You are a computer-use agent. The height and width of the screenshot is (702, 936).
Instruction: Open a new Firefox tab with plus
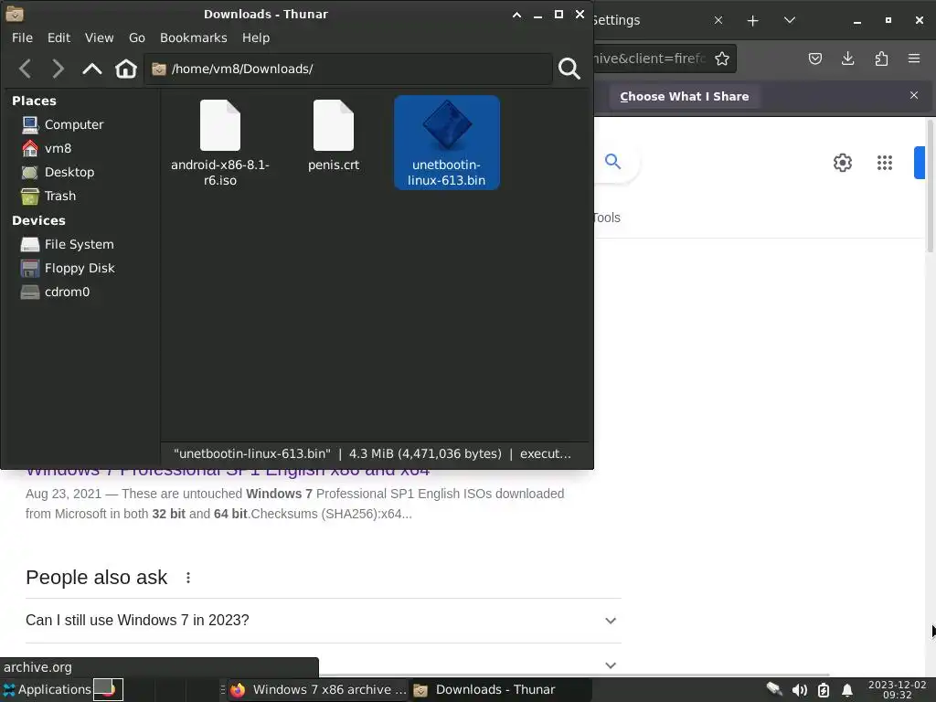[753, 21]
